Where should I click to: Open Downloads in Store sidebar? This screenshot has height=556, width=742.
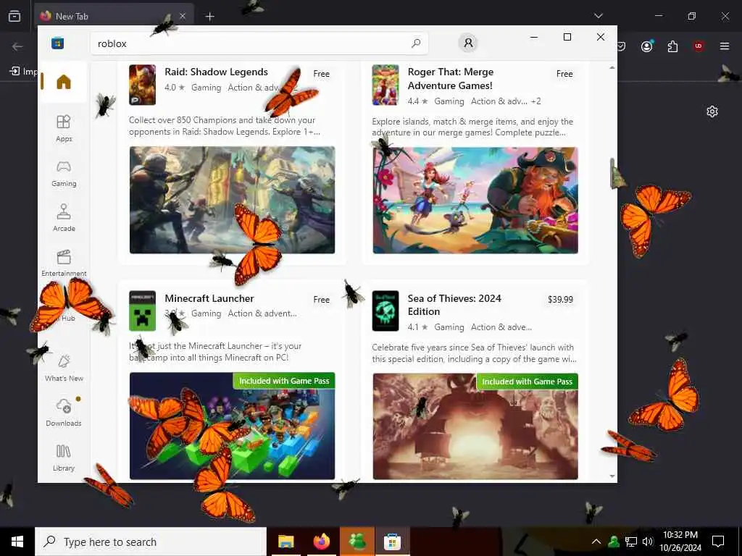64,412
